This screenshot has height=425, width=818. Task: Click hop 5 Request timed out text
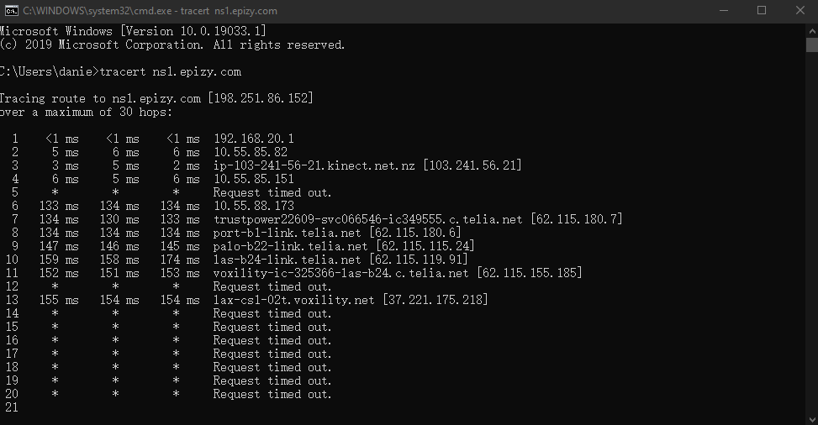tap(272, 193)
